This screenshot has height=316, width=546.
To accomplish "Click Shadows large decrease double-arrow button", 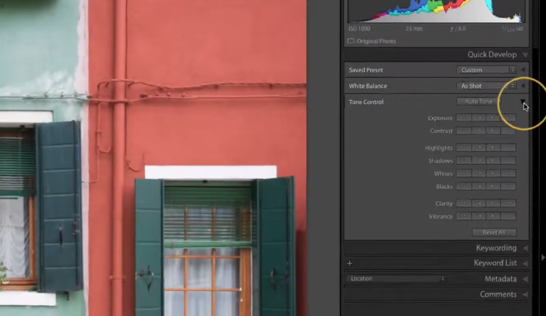I will [x=463, y=161].
